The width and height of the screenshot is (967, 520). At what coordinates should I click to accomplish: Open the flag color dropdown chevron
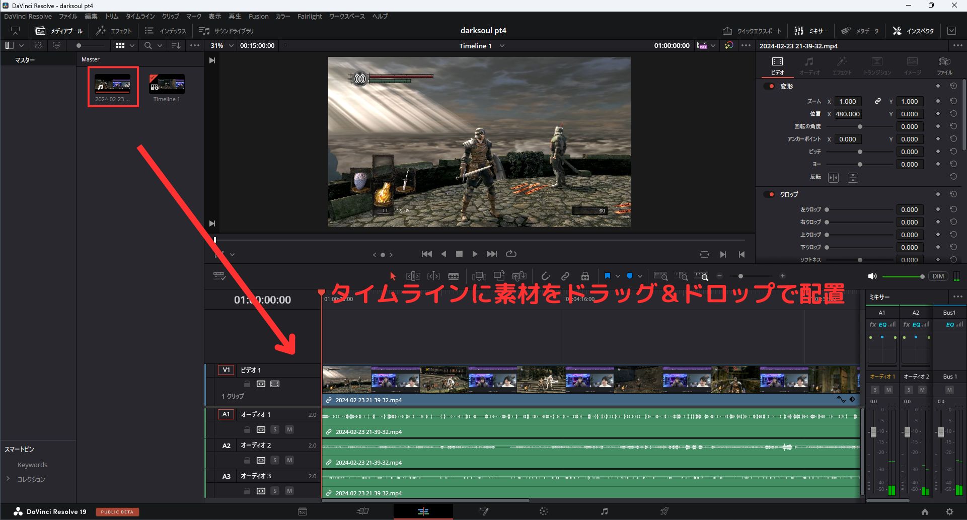pos(618,276)
